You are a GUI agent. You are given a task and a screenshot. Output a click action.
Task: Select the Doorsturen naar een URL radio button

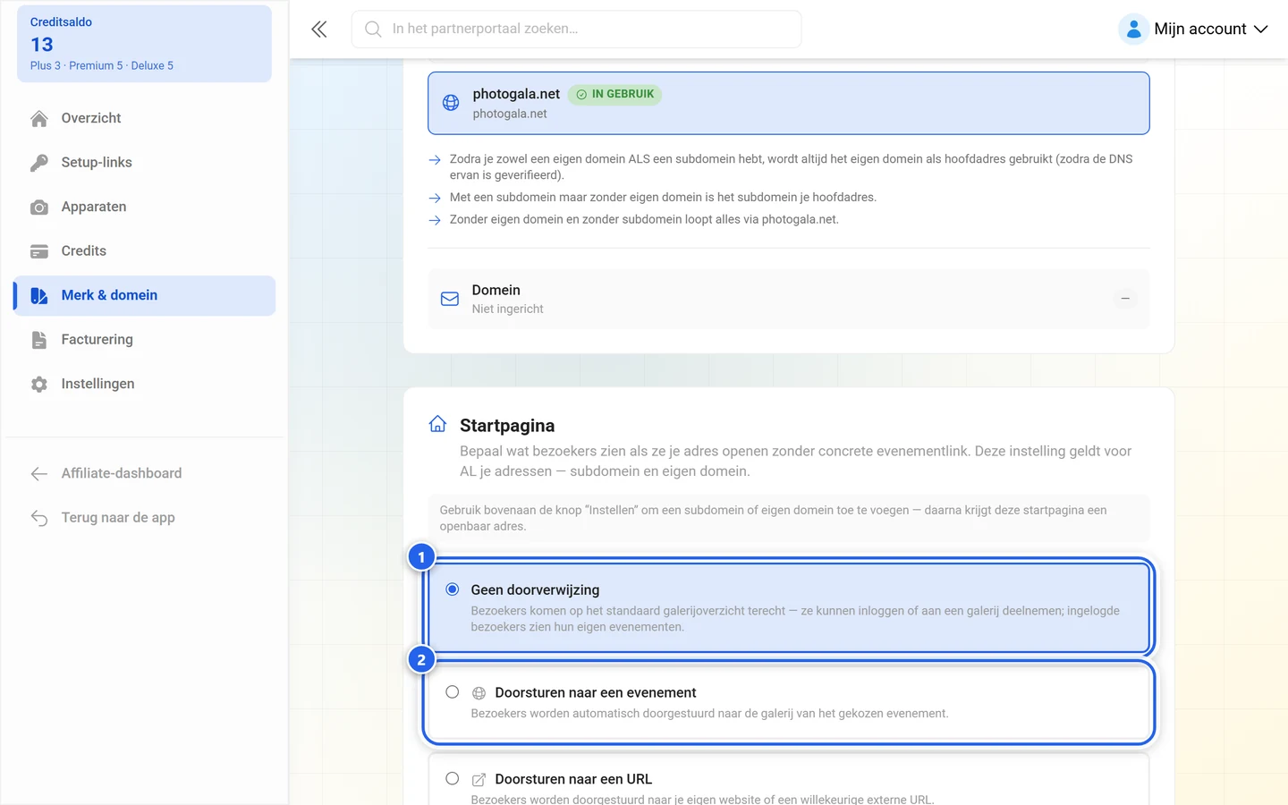453,779
